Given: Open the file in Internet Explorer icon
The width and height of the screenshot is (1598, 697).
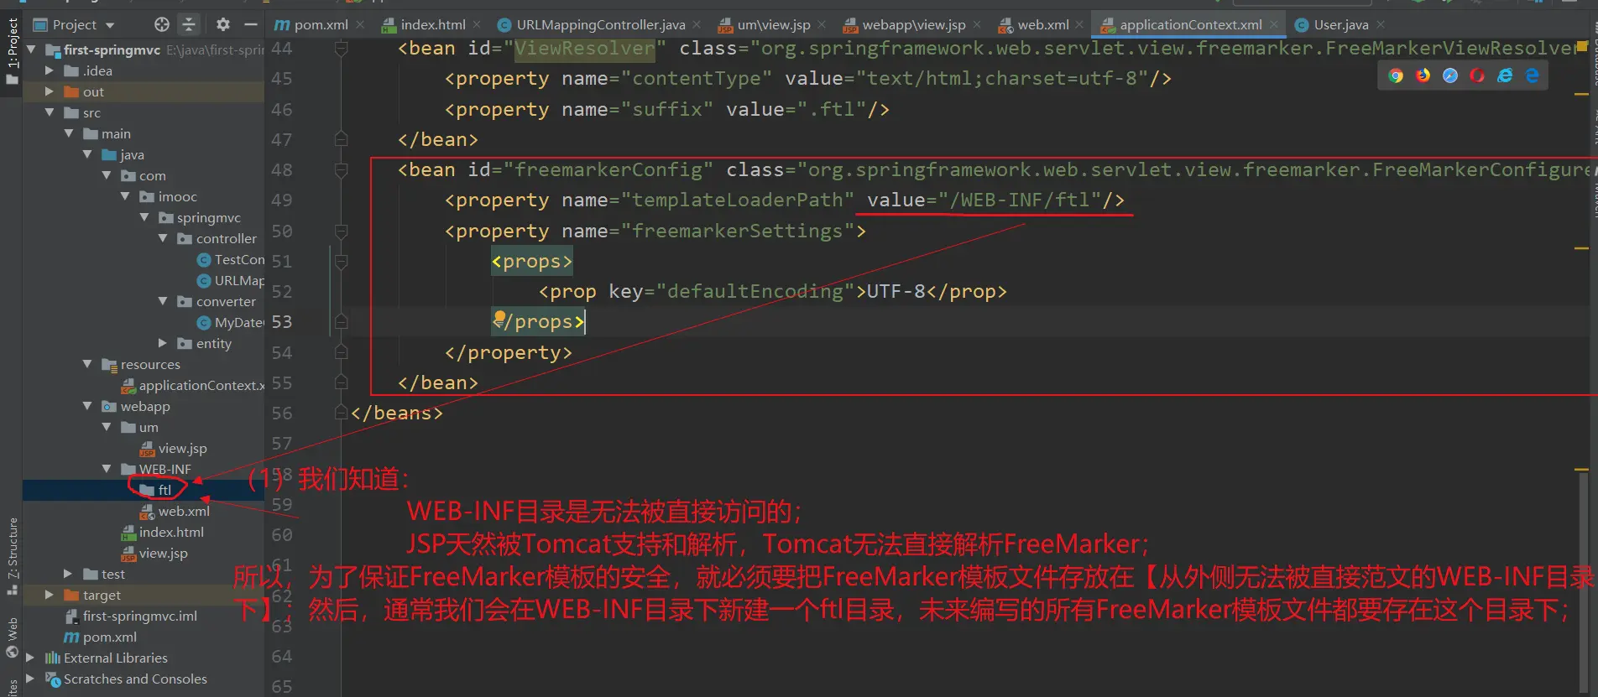Looking at the screenshot, I should click(1505, 75).
